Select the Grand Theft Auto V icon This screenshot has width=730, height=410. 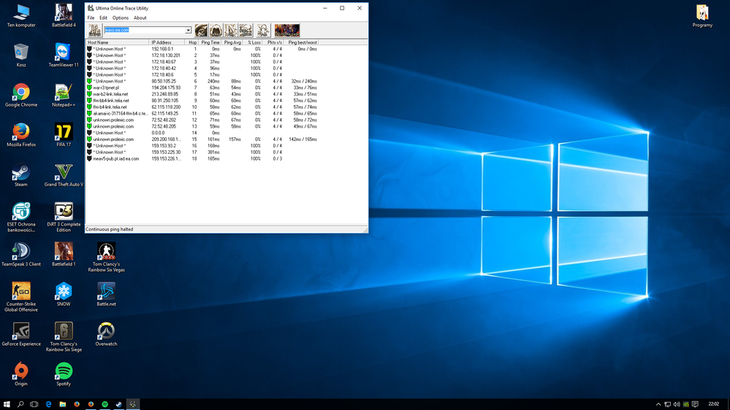pos(64,174)
